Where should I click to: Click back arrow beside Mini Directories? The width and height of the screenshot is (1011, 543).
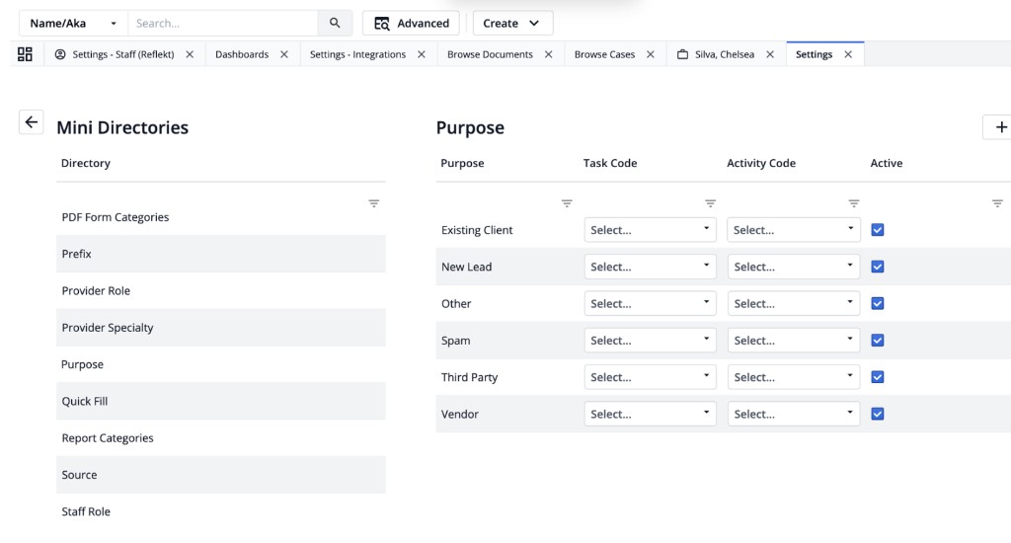coord(31,121)
